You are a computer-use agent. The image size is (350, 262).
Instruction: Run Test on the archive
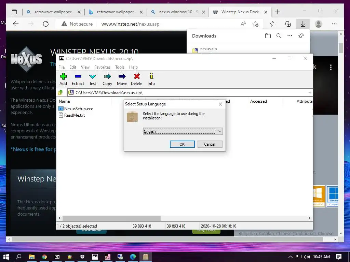point(93,79)
